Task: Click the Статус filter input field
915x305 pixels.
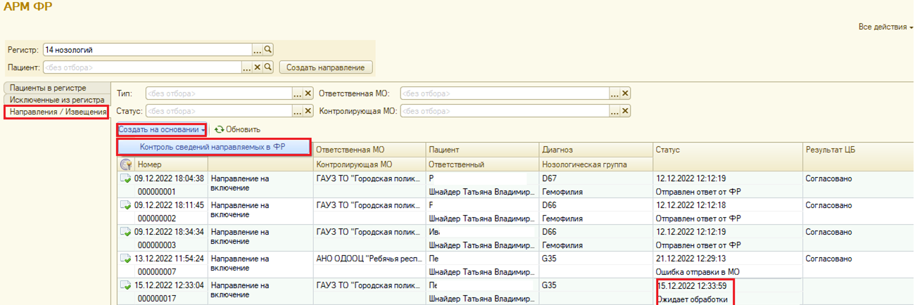Action: 218,111
